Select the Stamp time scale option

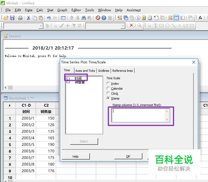(108, 98)
